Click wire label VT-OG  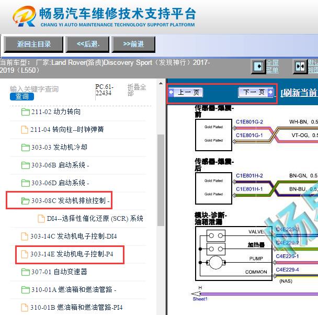[300, 135]
